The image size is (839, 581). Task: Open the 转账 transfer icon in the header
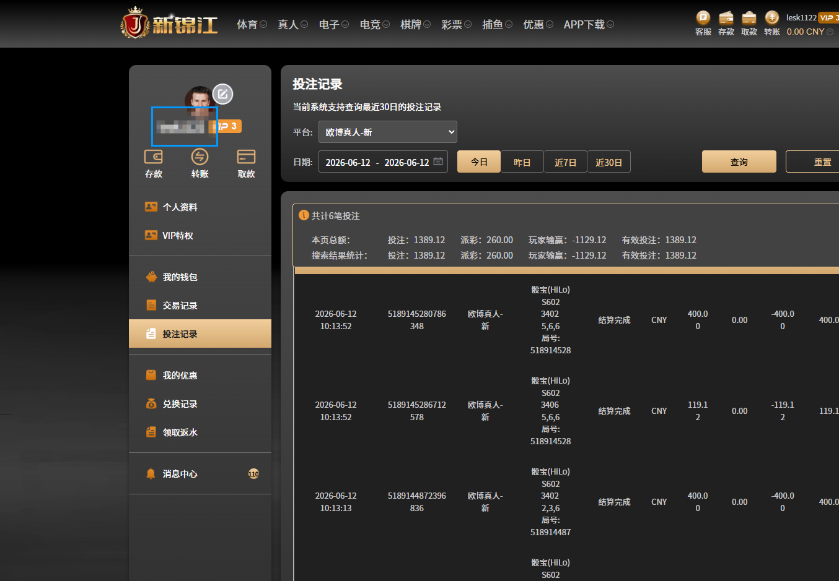pos(772,24)
